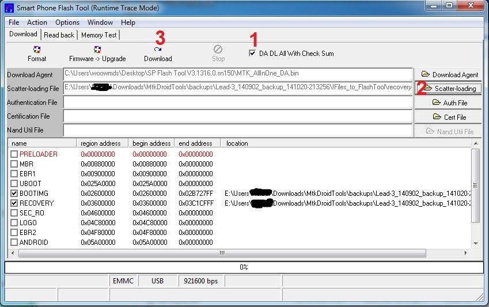The width and height of the screenshot is (489, 307).
Task: Click the disabled Stop icon
Action: [218, 50]
